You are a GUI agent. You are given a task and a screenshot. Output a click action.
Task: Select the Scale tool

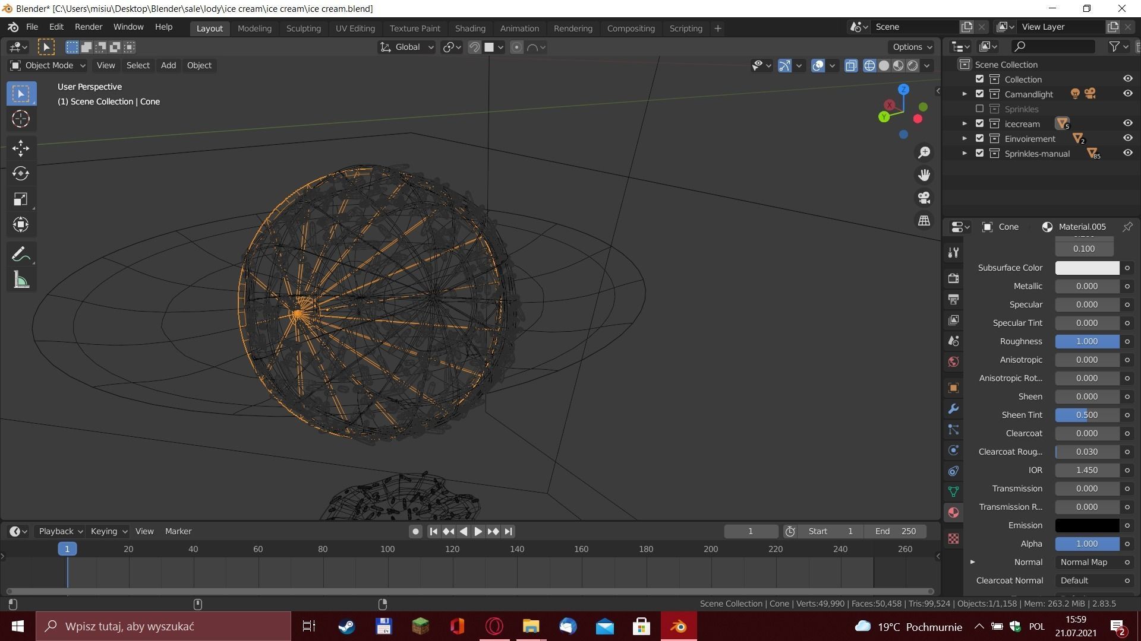point(21,199)
